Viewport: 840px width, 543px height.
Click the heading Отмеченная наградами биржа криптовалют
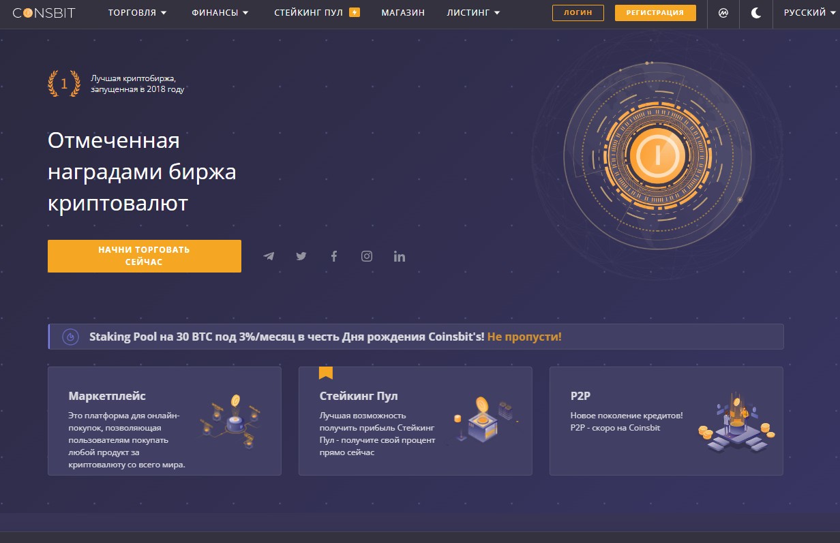[x=142, y=172]
